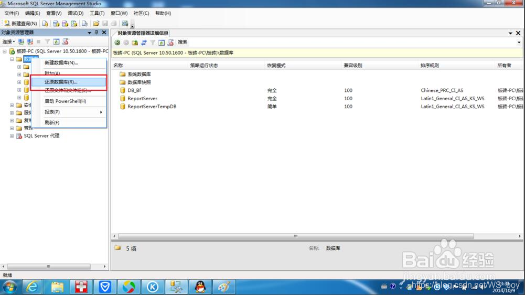Click the forward arrow in details toolbar
The image size is (525, 295).
126,42
